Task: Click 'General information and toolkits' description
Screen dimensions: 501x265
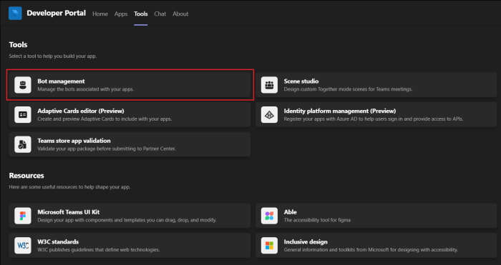Action: coord(371,250)
